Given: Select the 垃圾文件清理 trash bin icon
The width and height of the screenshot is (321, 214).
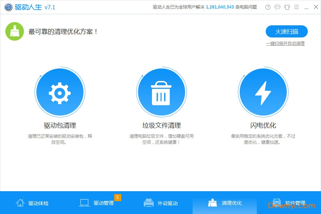Looking at the screenshot, I should tap(162, 92).
